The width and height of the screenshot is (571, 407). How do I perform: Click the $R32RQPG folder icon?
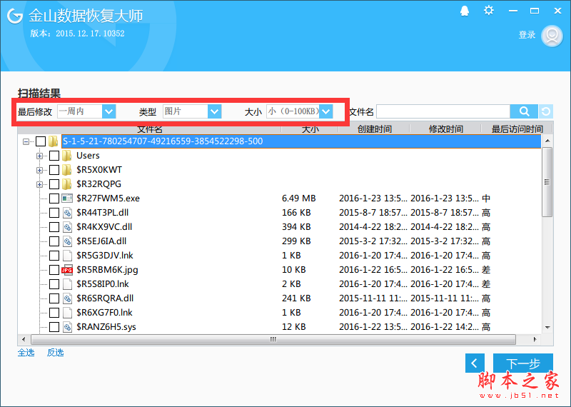(x=66, y=184)
